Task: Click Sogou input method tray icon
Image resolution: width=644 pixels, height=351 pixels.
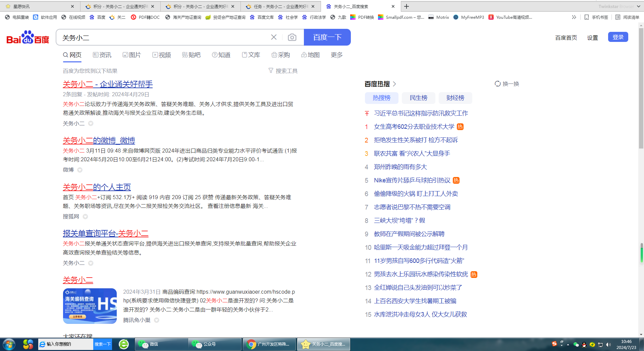Action: coord(554,344)
